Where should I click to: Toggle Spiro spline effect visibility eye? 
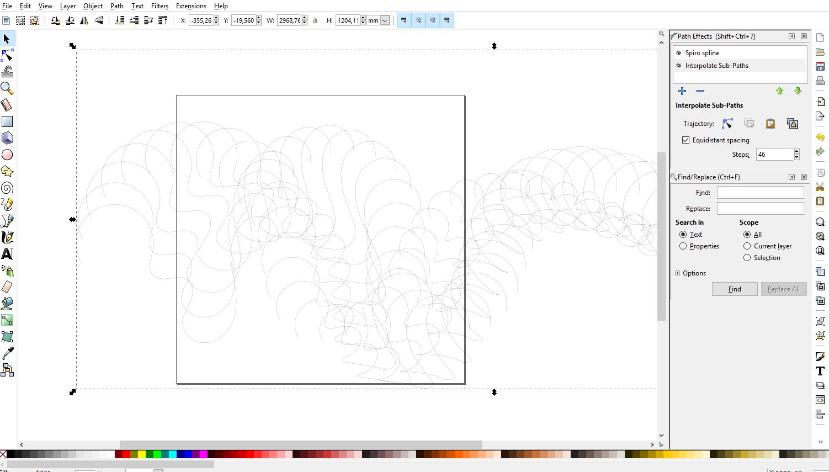pos(679,53)
